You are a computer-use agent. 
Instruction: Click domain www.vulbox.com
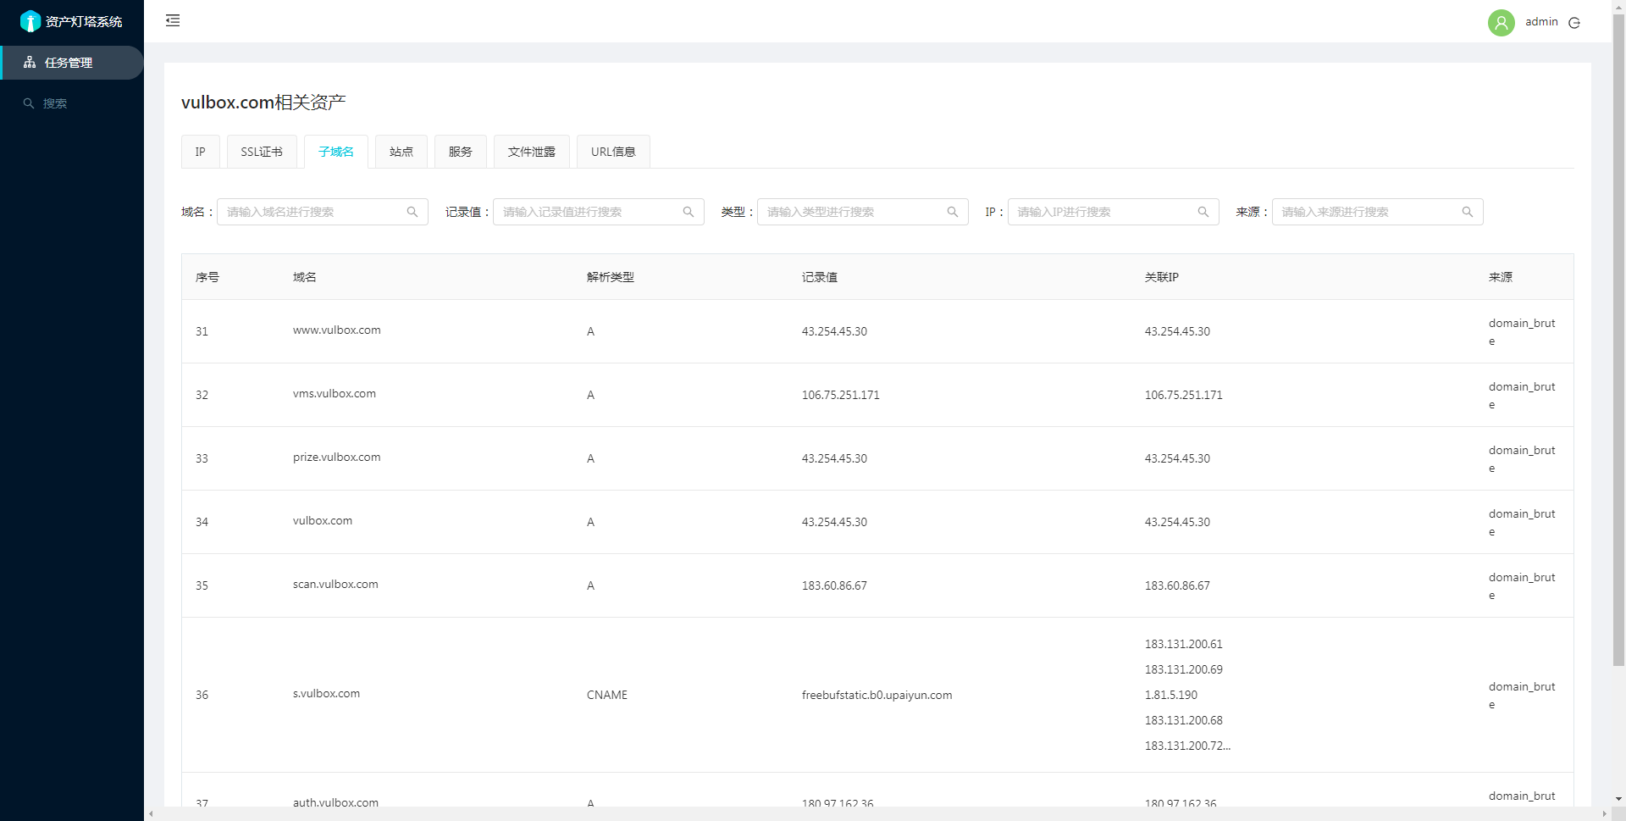pyautogui.click(x=337, y=330)
